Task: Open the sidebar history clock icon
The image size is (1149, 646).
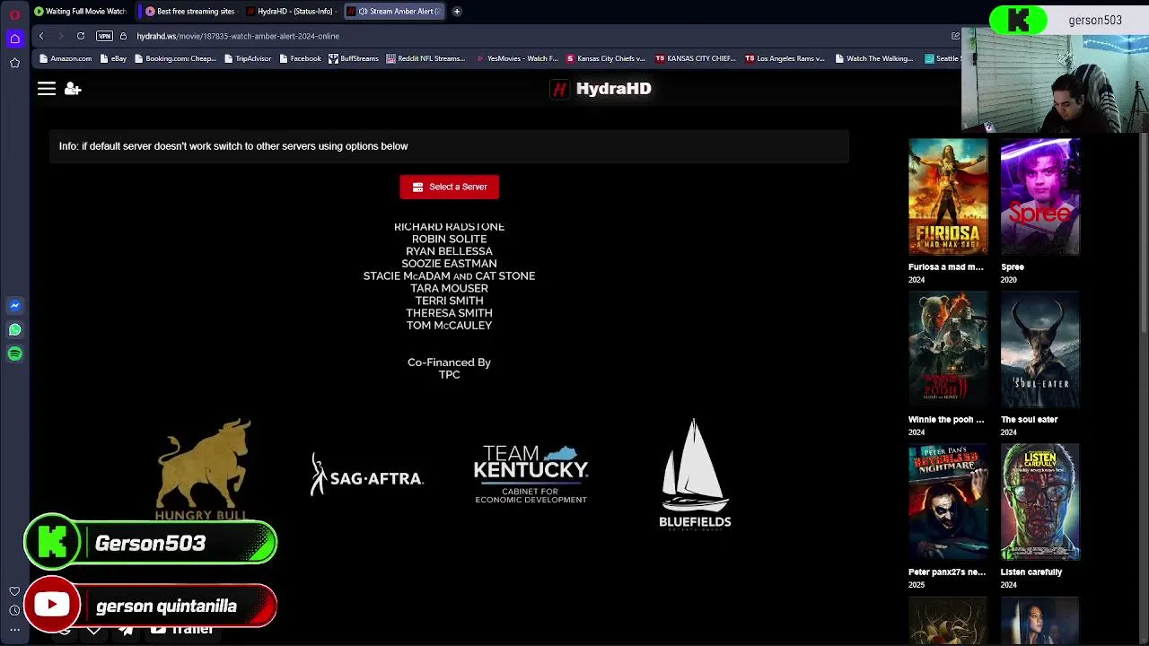Action: [x=14, y=610]
